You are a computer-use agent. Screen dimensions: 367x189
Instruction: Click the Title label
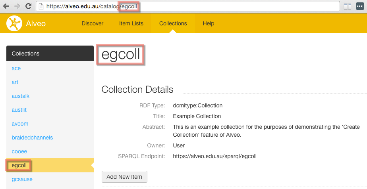coord(159,116)
